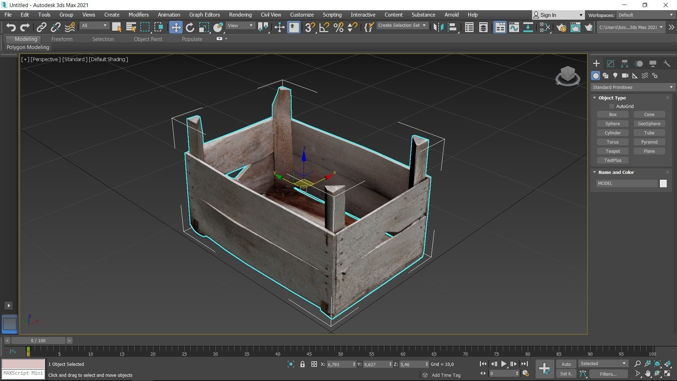
Task: Activate Select and Move tool
Action: (x=176, y=27)
